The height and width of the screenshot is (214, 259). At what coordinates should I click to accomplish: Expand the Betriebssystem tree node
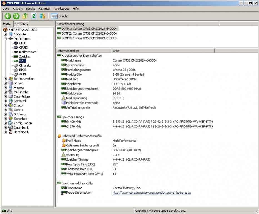click(x=6, y=79)
